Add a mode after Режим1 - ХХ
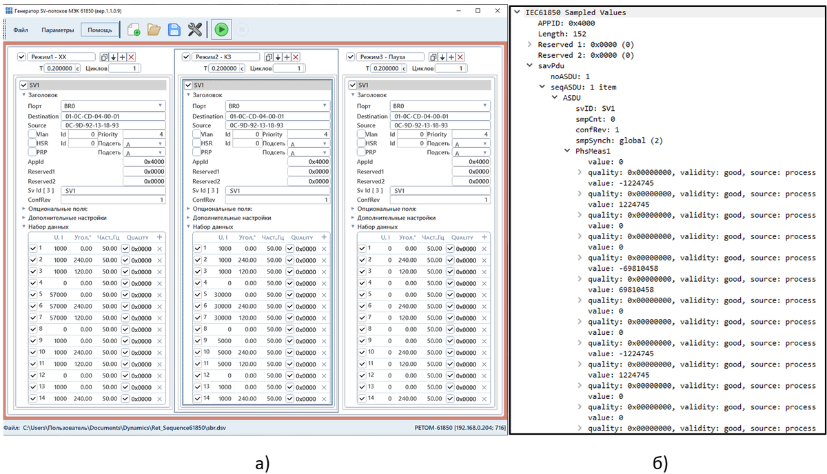The image size is (827, 474). click(122, 57)
